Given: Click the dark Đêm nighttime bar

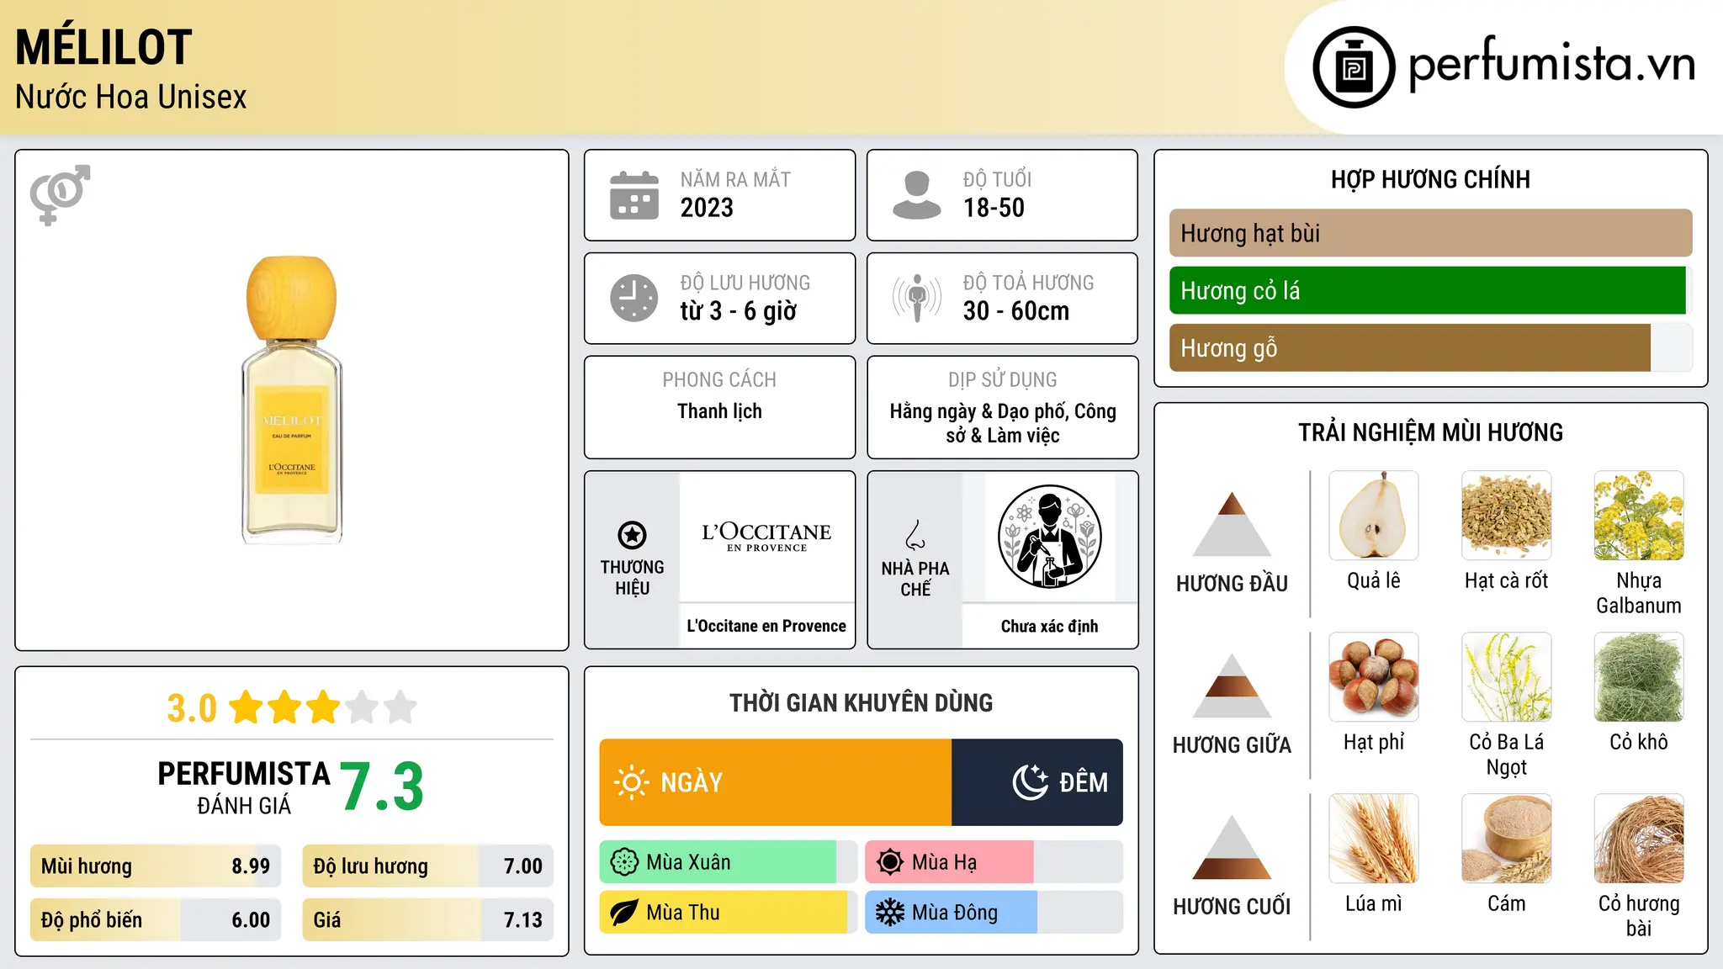Looking at the screenshot, I should point(1037,782).
